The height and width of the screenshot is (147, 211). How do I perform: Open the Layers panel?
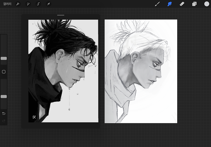[194, 4]
